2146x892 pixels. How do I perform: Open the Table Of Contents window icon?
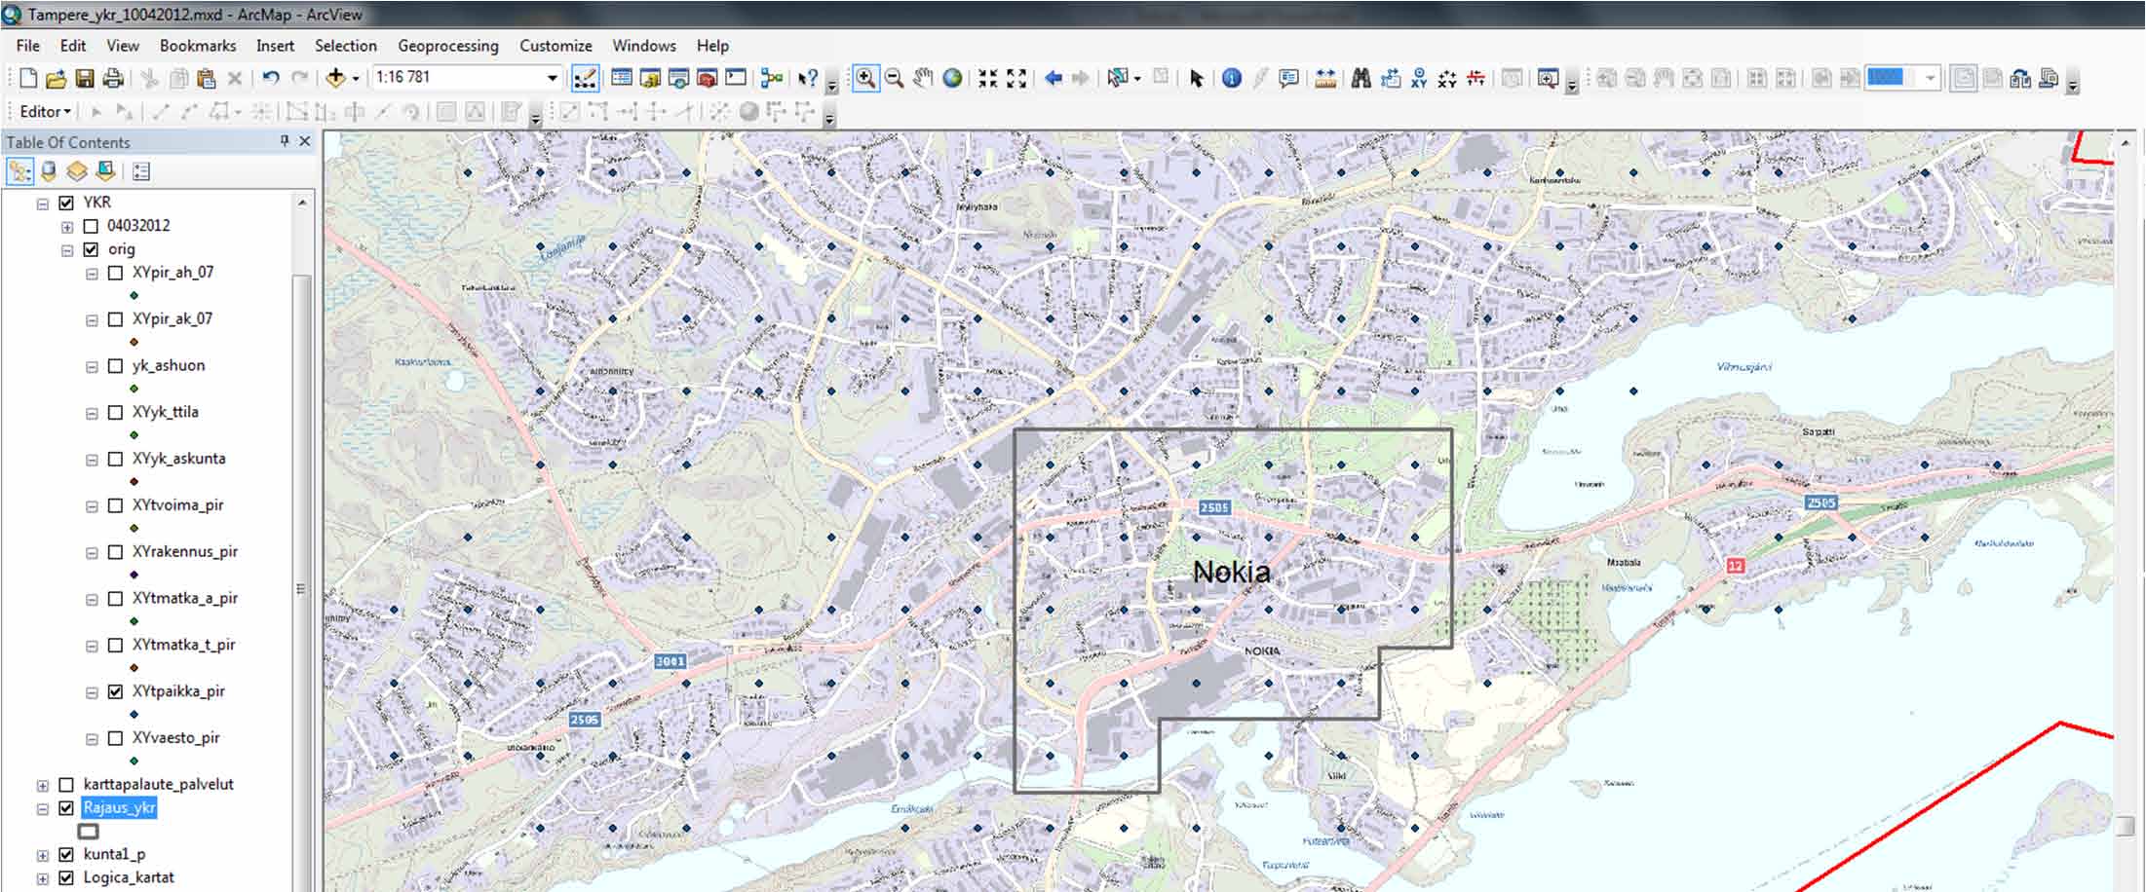(621, 78)
